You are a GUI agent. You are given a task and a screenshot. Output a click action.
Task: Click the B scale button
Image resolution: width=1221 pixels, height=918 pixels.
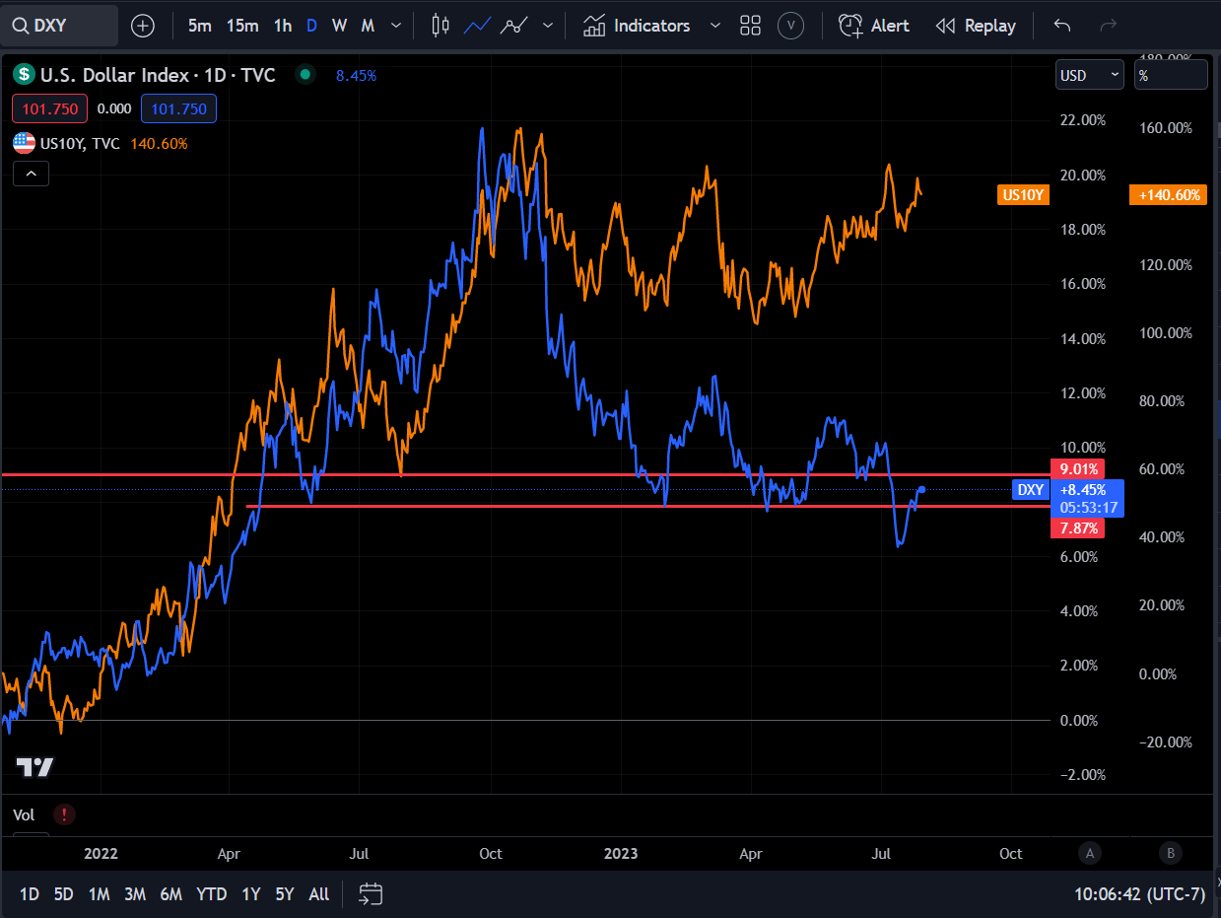pyautogui.click(x=1171, y=853)
